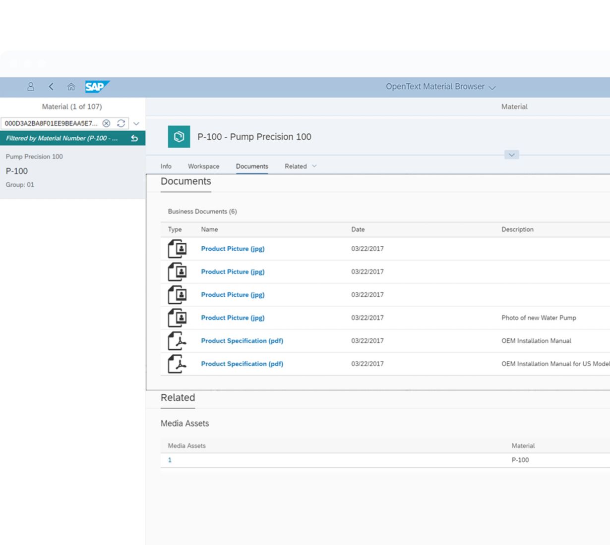Expand the material search options chevron
Viewport: 610px width, 545px height.
(136, 123)
